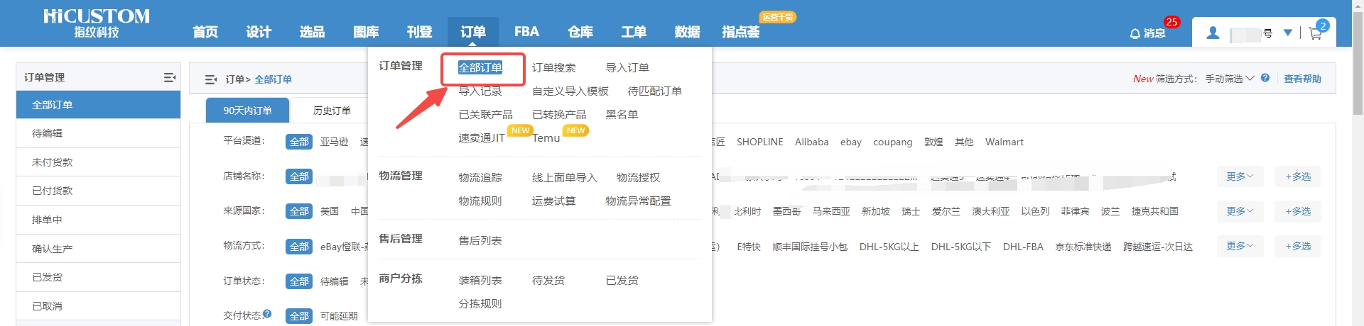The image size is (1364, 326).
Task: Open the 手动筛选 filter mode dropdown
Action: [x=1229, y=79]
